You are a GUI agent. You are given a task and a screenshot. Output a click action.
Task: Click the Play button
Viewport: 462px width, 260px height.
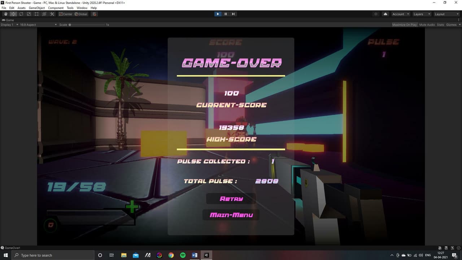click(218, 14)
